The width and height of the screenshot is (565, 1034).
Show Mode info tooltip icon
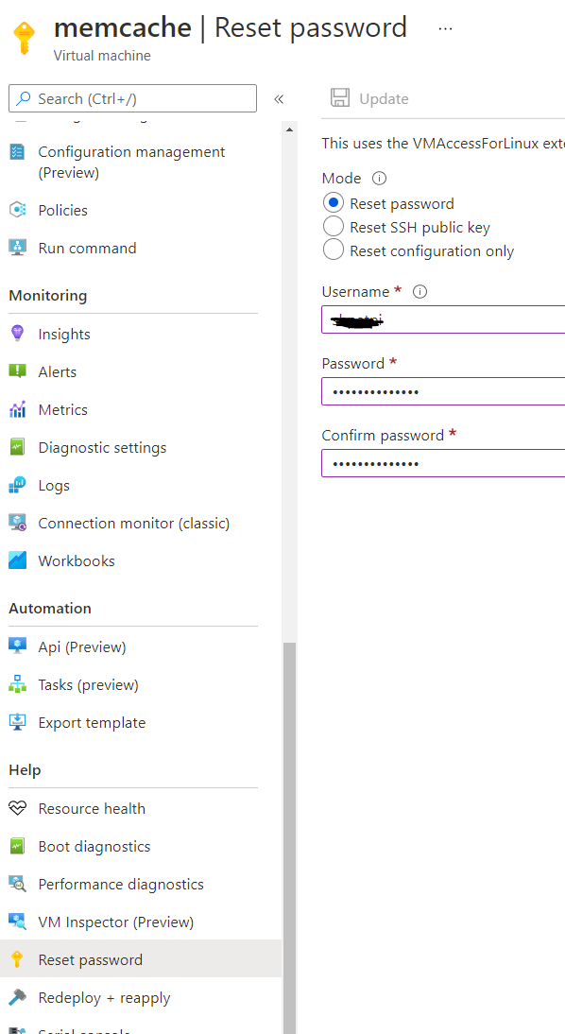[379, 179]
